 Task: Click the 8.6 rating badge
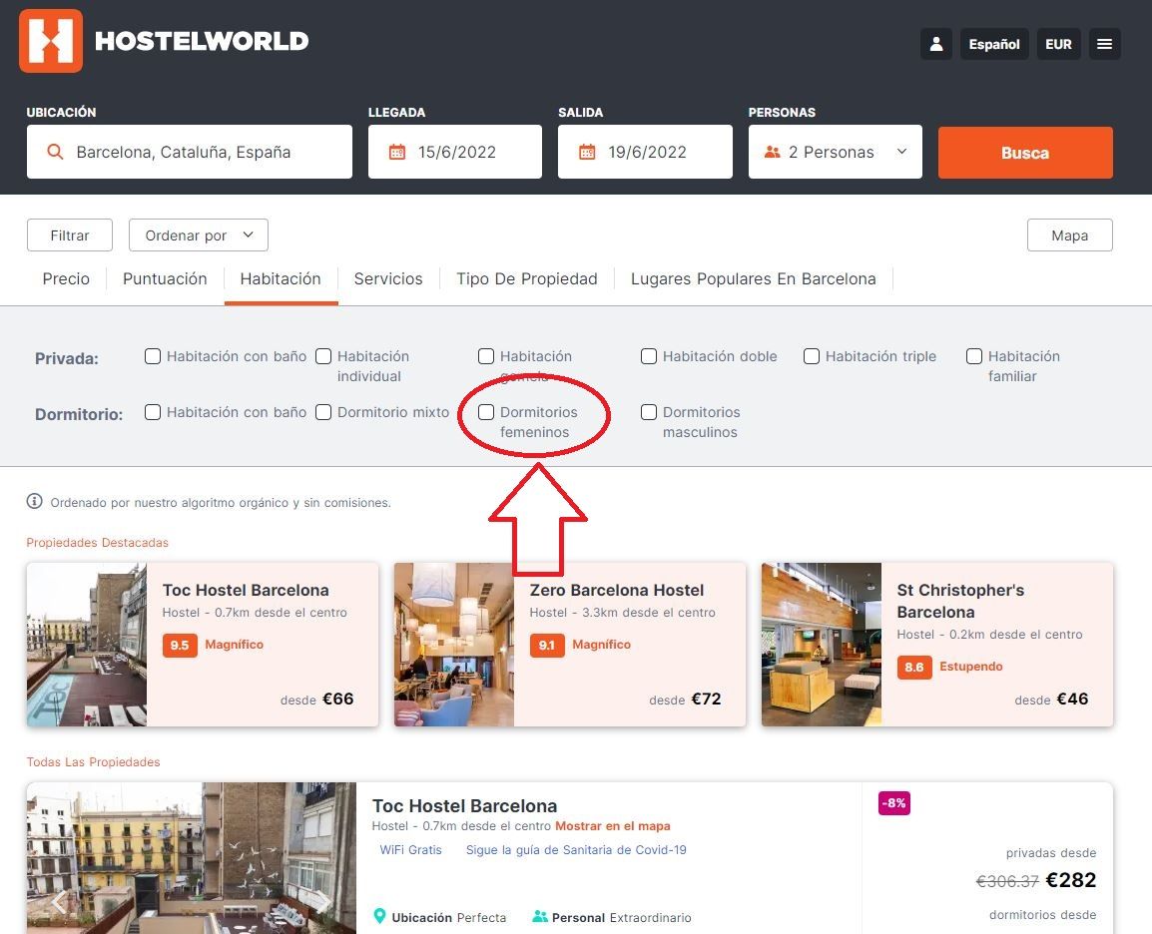coord(914,668)
